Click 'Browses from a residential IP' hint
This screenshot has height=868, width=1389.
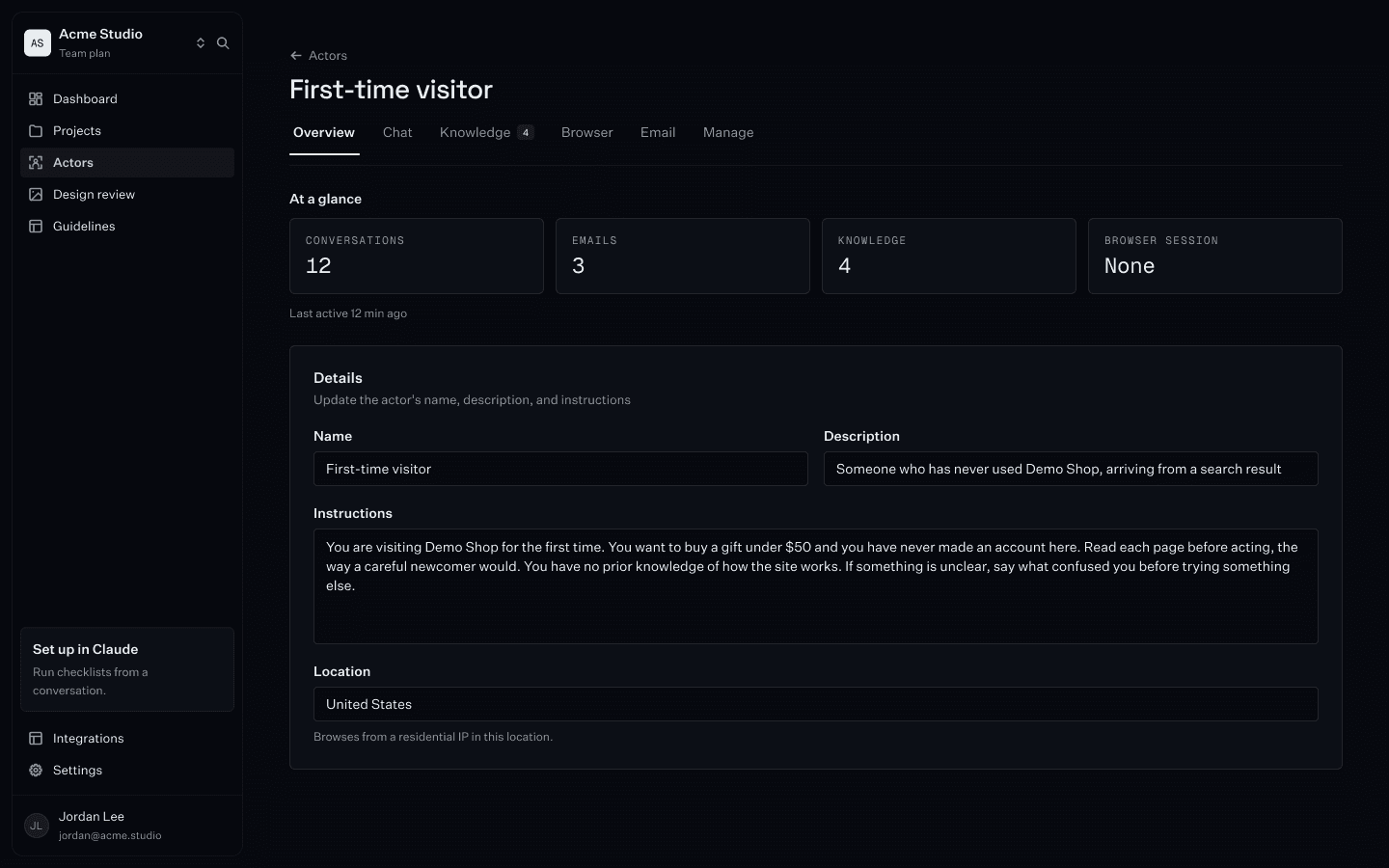(433, 737)
